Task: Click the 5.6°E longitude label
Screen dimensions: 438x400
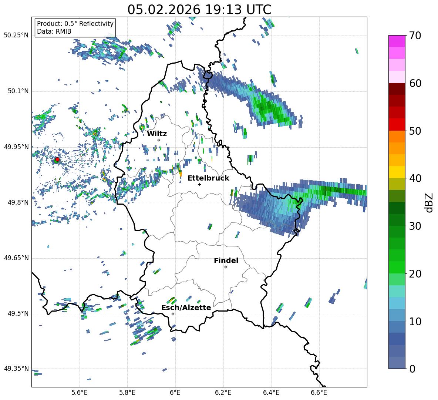Action: coord(80,393)
